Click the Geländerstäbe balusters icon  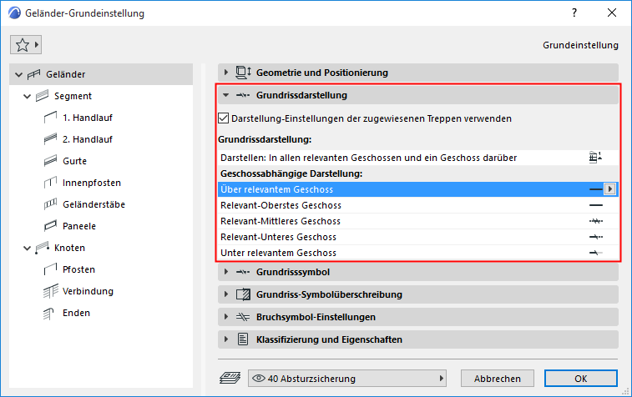(x=48, y=204)
